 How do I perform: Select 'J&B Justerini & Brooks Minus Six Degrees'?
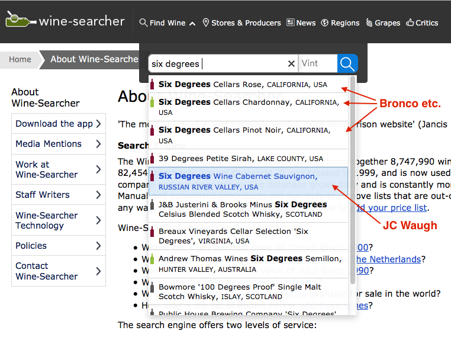(248, 209)
